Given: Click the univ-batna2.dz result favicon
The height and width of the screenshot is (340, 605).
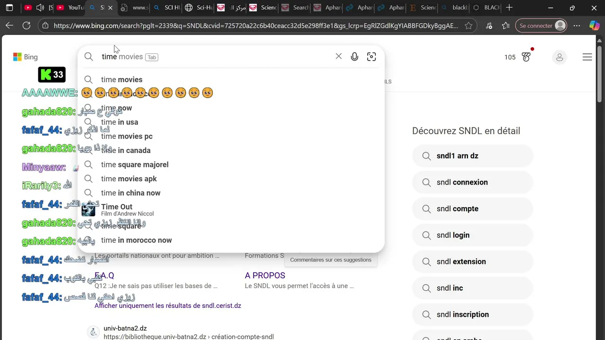Looking at the screenshot, I should coord(93,332).
